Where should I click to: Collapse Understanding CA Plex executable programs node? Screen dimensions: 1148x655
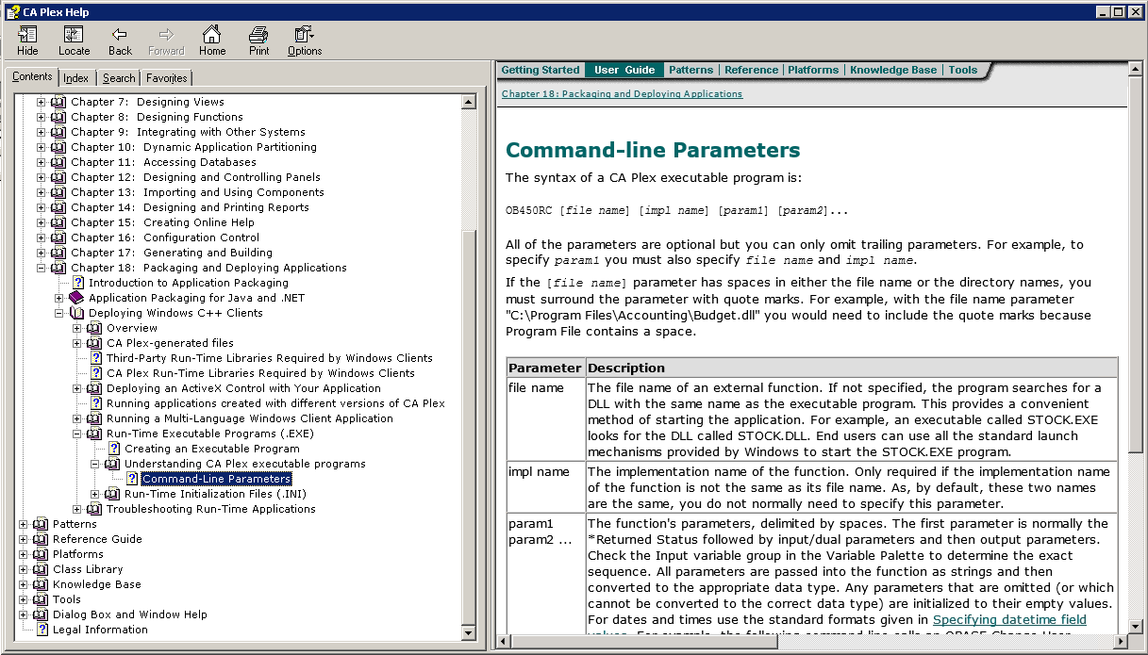[x=95, y=464]
